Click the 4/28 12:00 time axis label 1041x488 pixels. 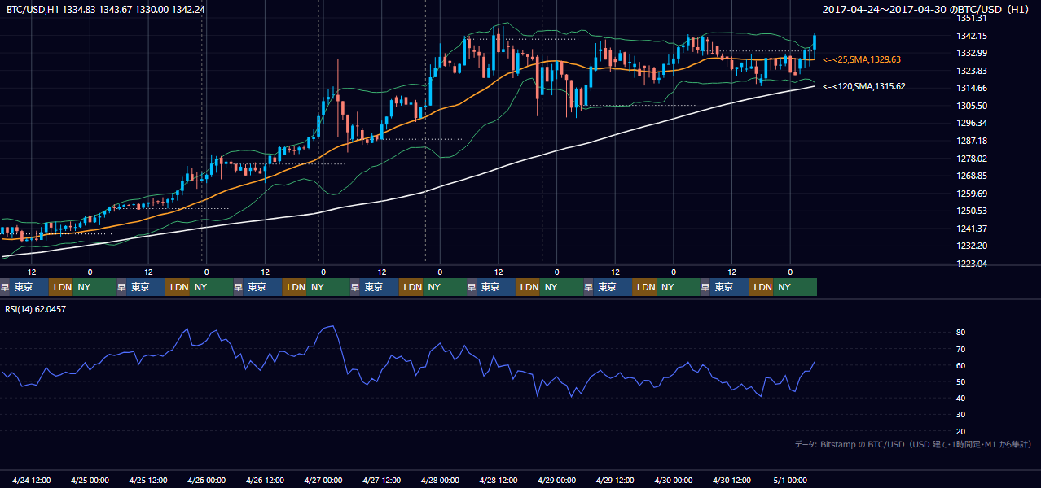(x=499, y=481)
